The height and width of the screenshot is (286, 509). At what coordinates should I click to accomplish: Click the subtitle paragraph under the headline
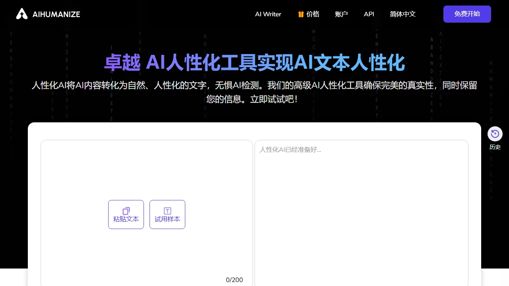click(x=254, y=92)
